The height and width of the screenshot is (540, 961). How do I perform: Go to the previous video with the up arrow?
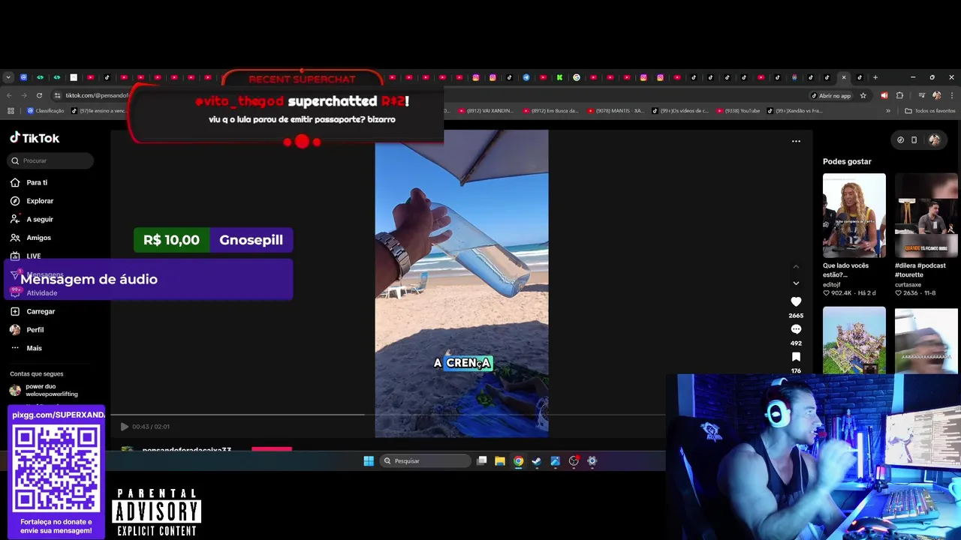point(796,266)
